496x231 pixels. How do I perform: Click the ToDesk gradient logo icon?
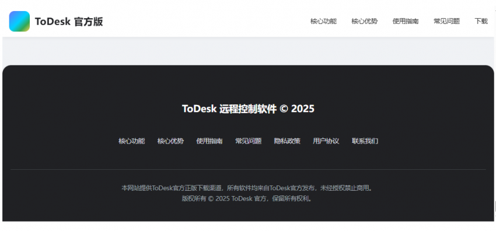19,22
